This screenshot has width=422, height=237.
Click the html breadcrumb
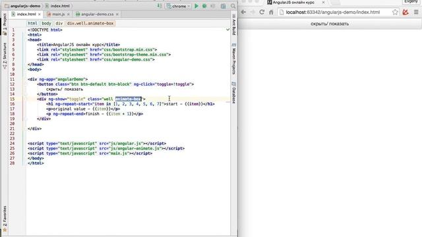click(32, 24)
